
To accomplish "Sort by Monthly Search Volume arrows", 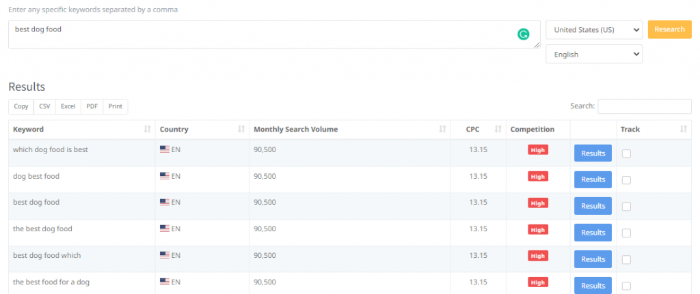I will pos(443,130).
